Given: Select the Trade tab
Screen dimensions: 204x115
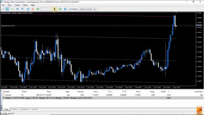Looking at the screenshot, I should (6, 109).
